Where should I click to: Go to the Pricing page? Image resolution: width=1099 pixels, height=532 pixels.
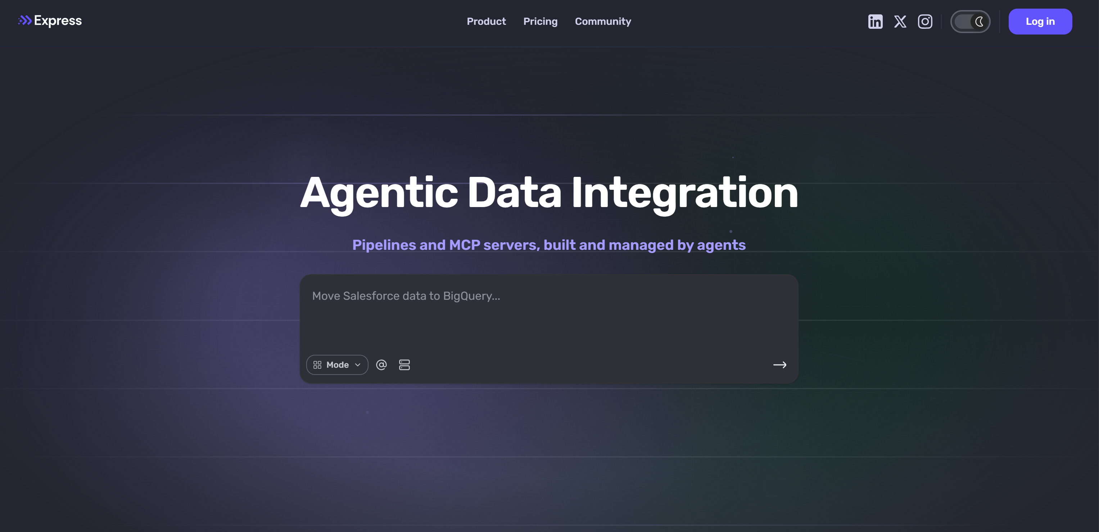pyautogui.click(x=540, y=21)
